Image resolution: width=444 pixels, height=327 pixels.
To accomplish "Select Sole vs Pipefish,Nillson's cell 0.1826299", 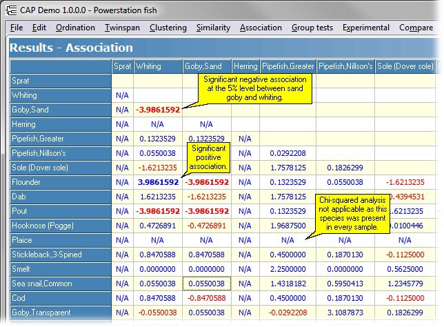I will coord(345,168).
